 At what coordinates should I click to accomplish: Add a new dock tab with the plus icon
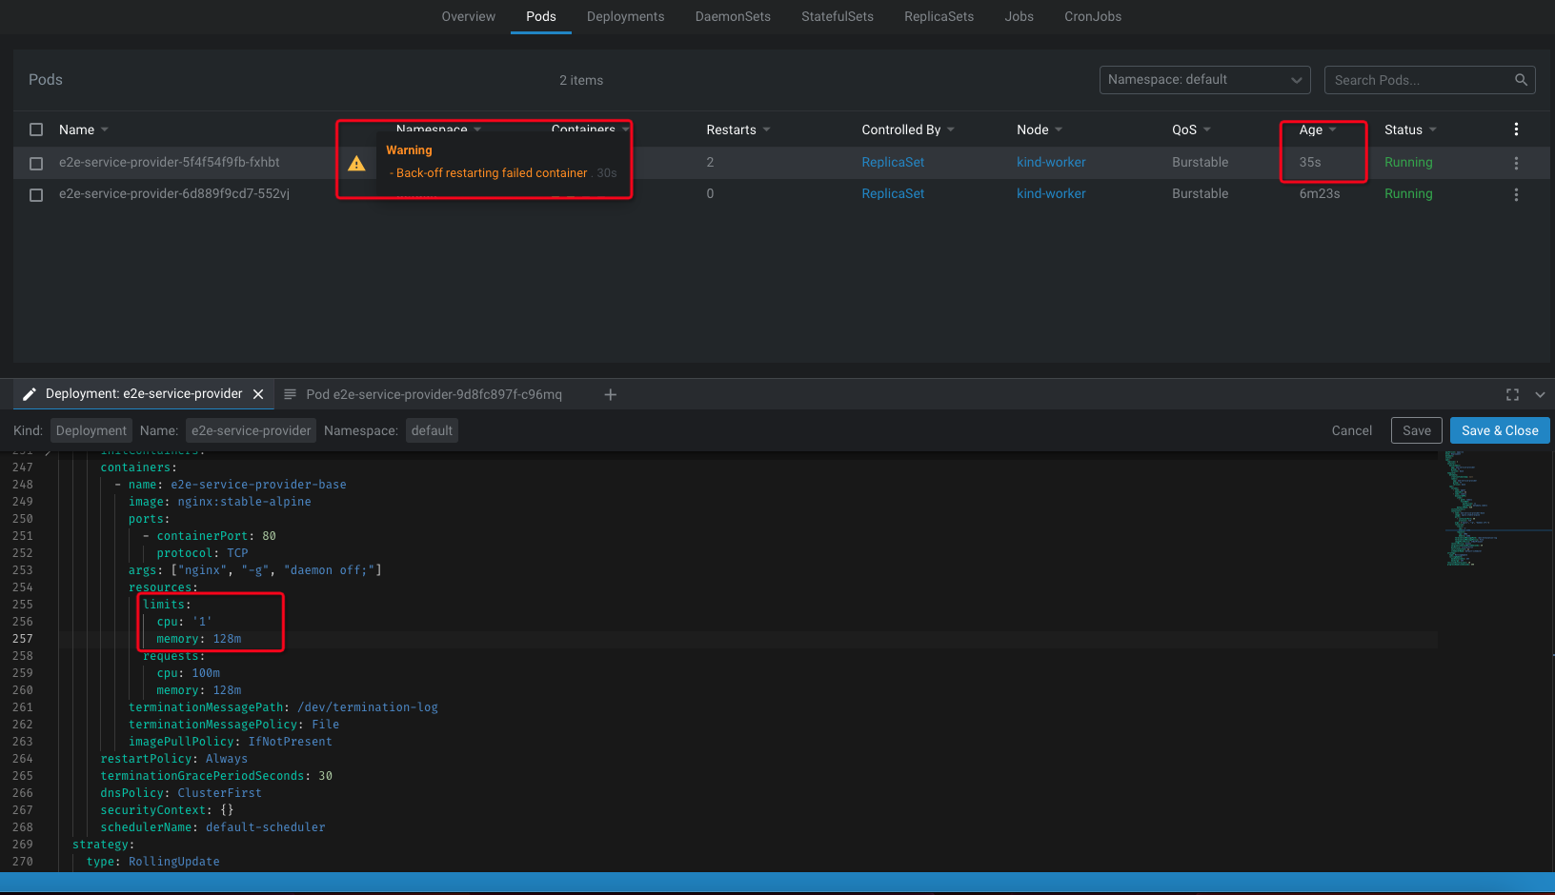tap(611, 394)
